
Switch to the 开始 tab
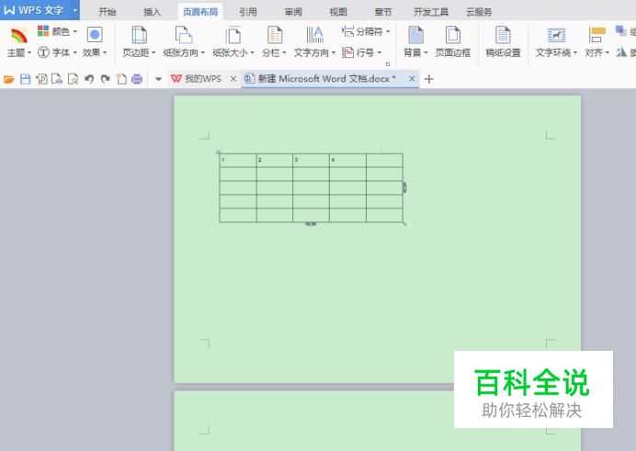[108, 12]
